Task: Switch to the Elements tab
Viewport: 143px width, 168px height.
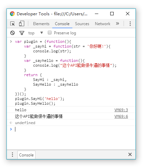Action: click(x=41, y=24)
